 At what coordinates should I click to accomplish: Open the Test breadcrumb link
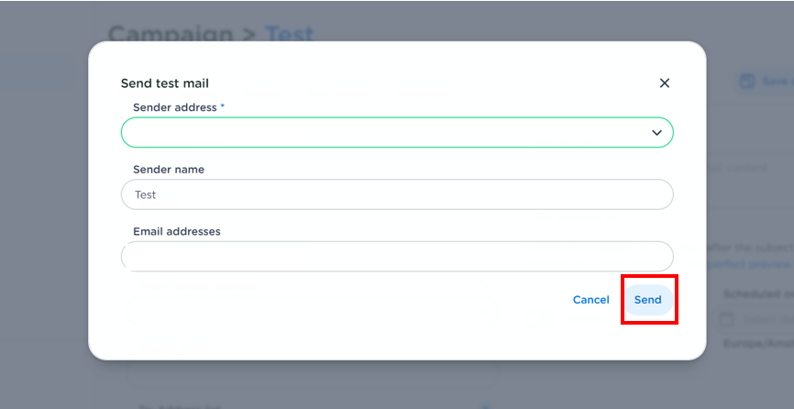point(290,35)
